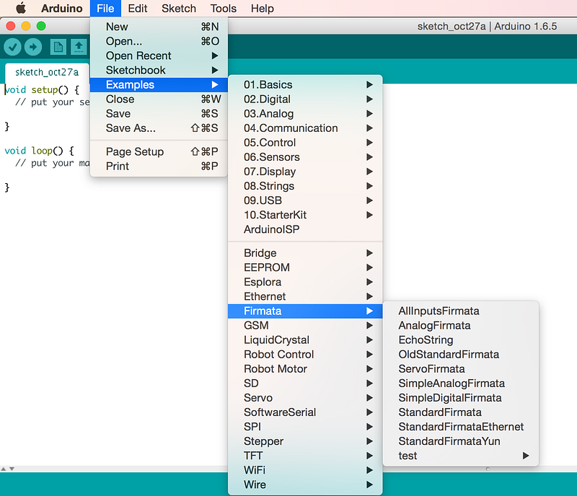Expand the EEPROM library examples

[x=305, y=267]
